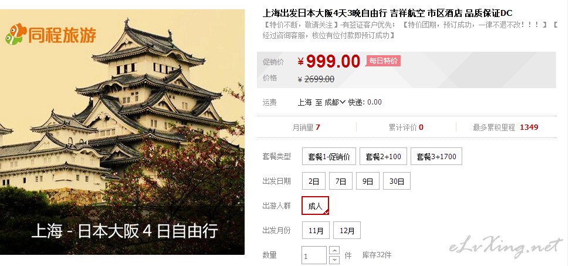Viewport: 569px width, 266px height.
Task: Click the quantity input field
Action: [314, 255]
